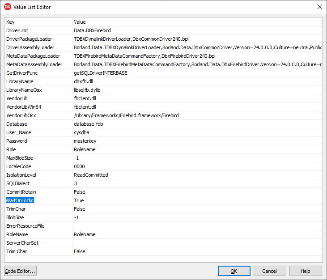This screenshot has height=280, width=327.
Task: Select the Key column header
Action: (x=38, y=22)
